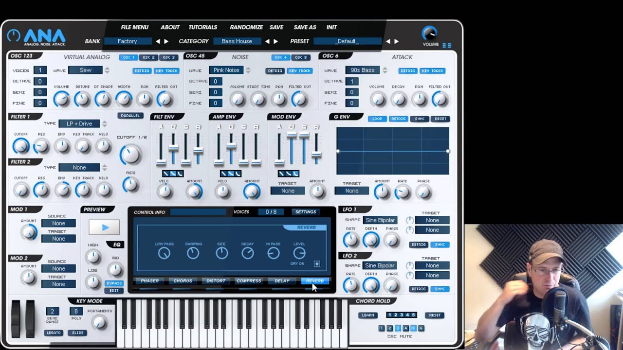
Task: Select first curve shape under Amp Env
Action: point(223,174)
